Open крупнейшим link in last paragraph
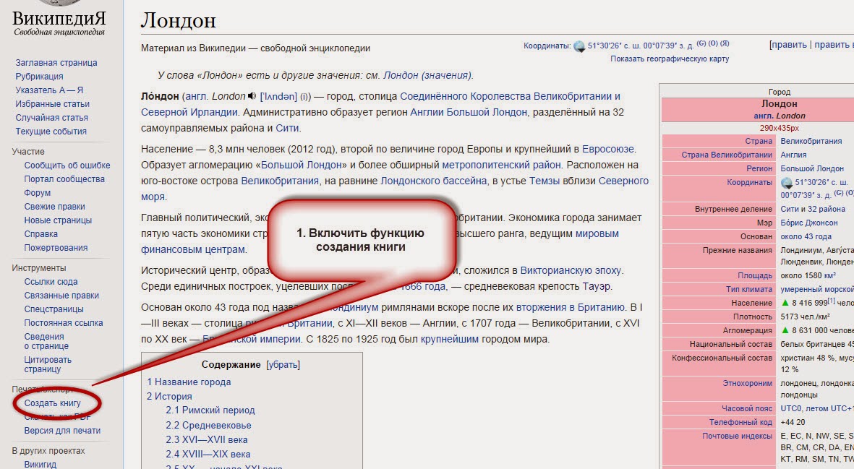 click(x=449, y=339)
